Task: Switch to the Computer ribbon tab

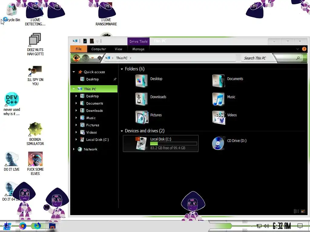Action: pos(99,49)
